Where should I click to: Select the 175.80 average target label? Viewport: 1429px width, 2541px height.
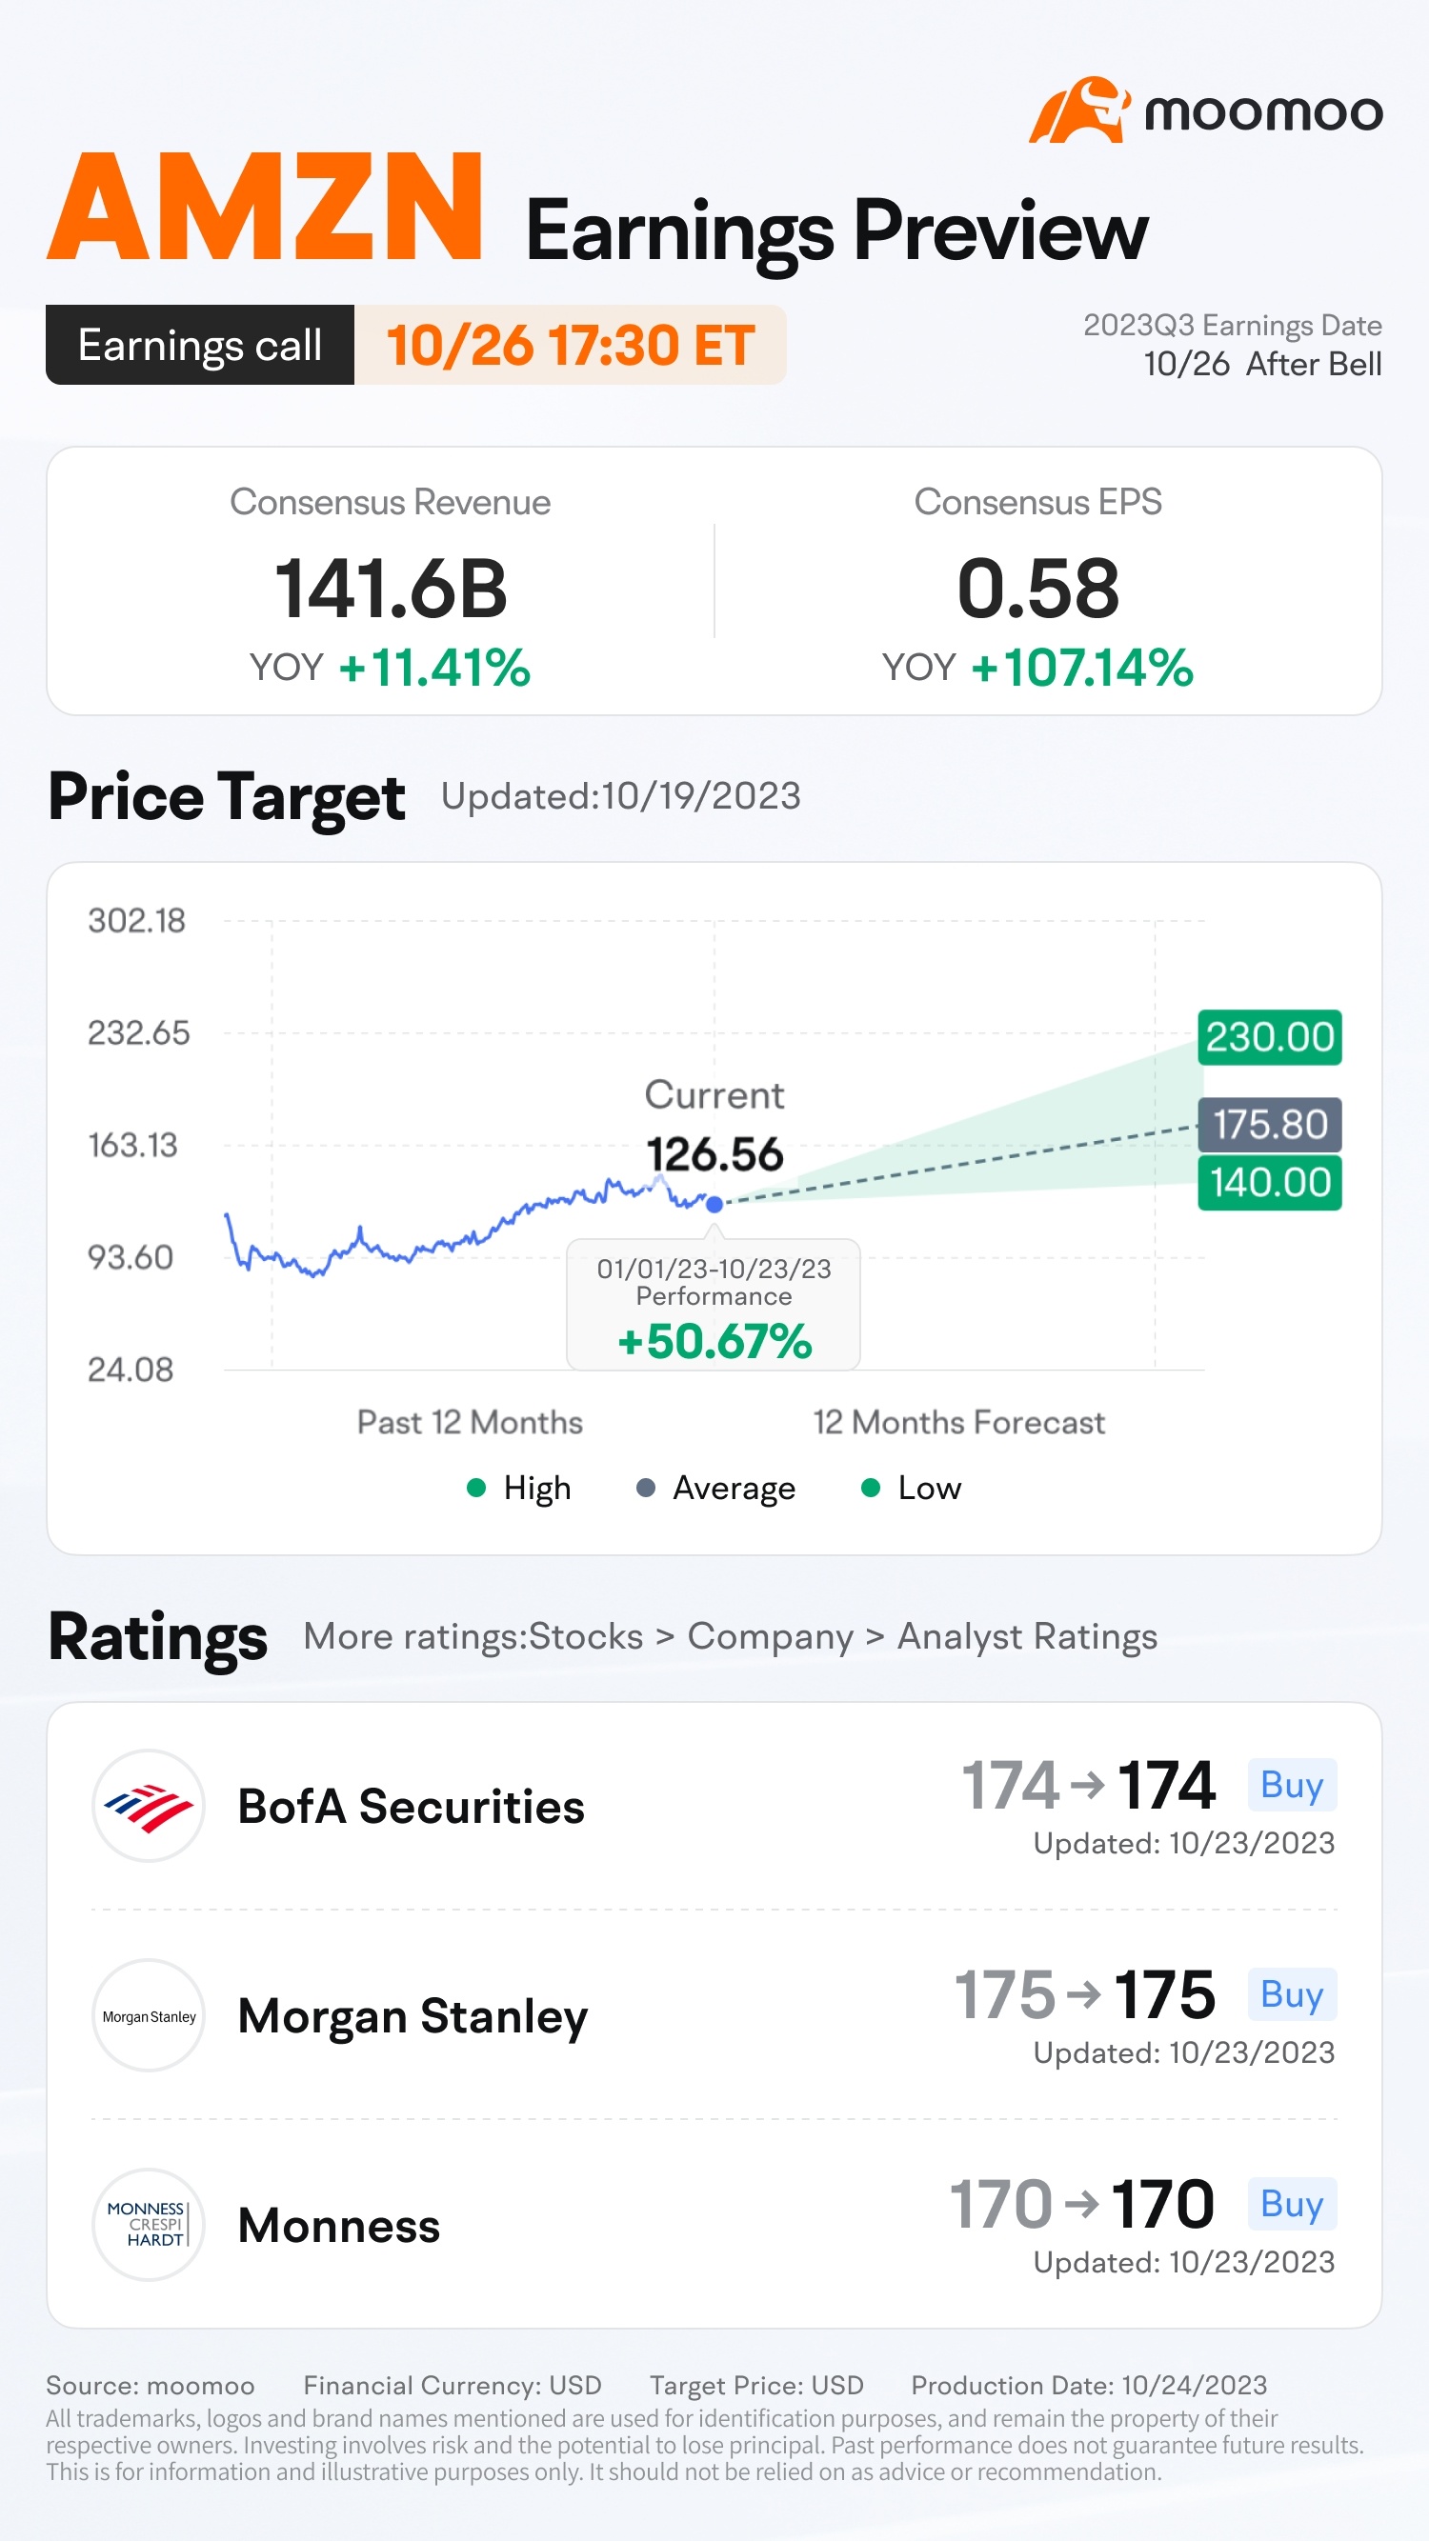[1269, 1125]
